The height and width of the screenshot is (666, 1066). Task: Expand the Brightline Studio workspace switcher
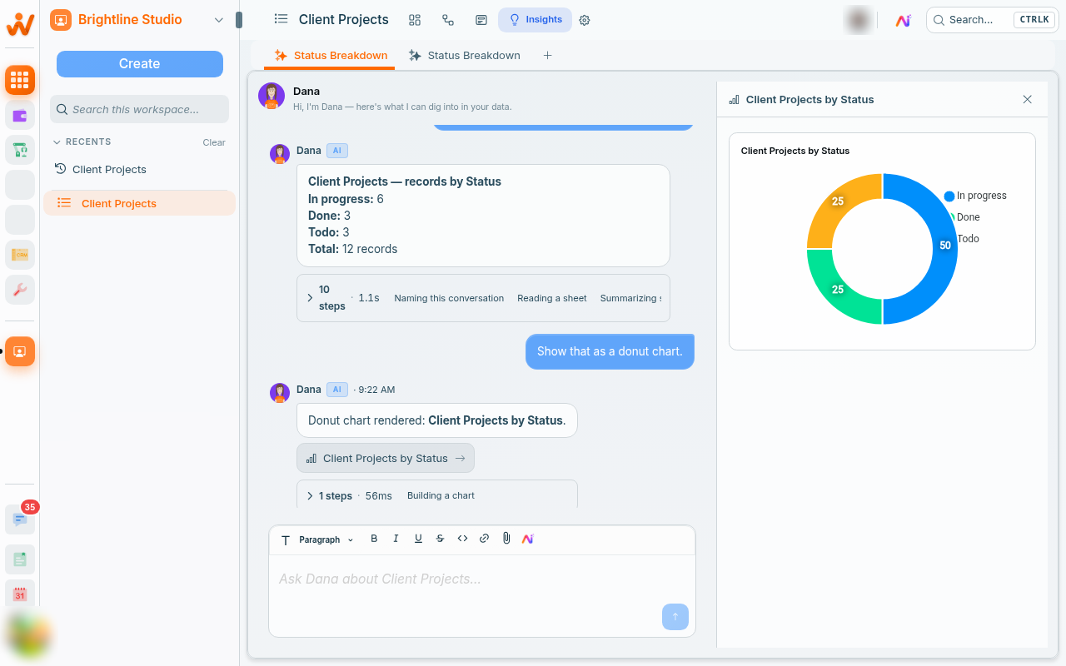coord(219,20)
